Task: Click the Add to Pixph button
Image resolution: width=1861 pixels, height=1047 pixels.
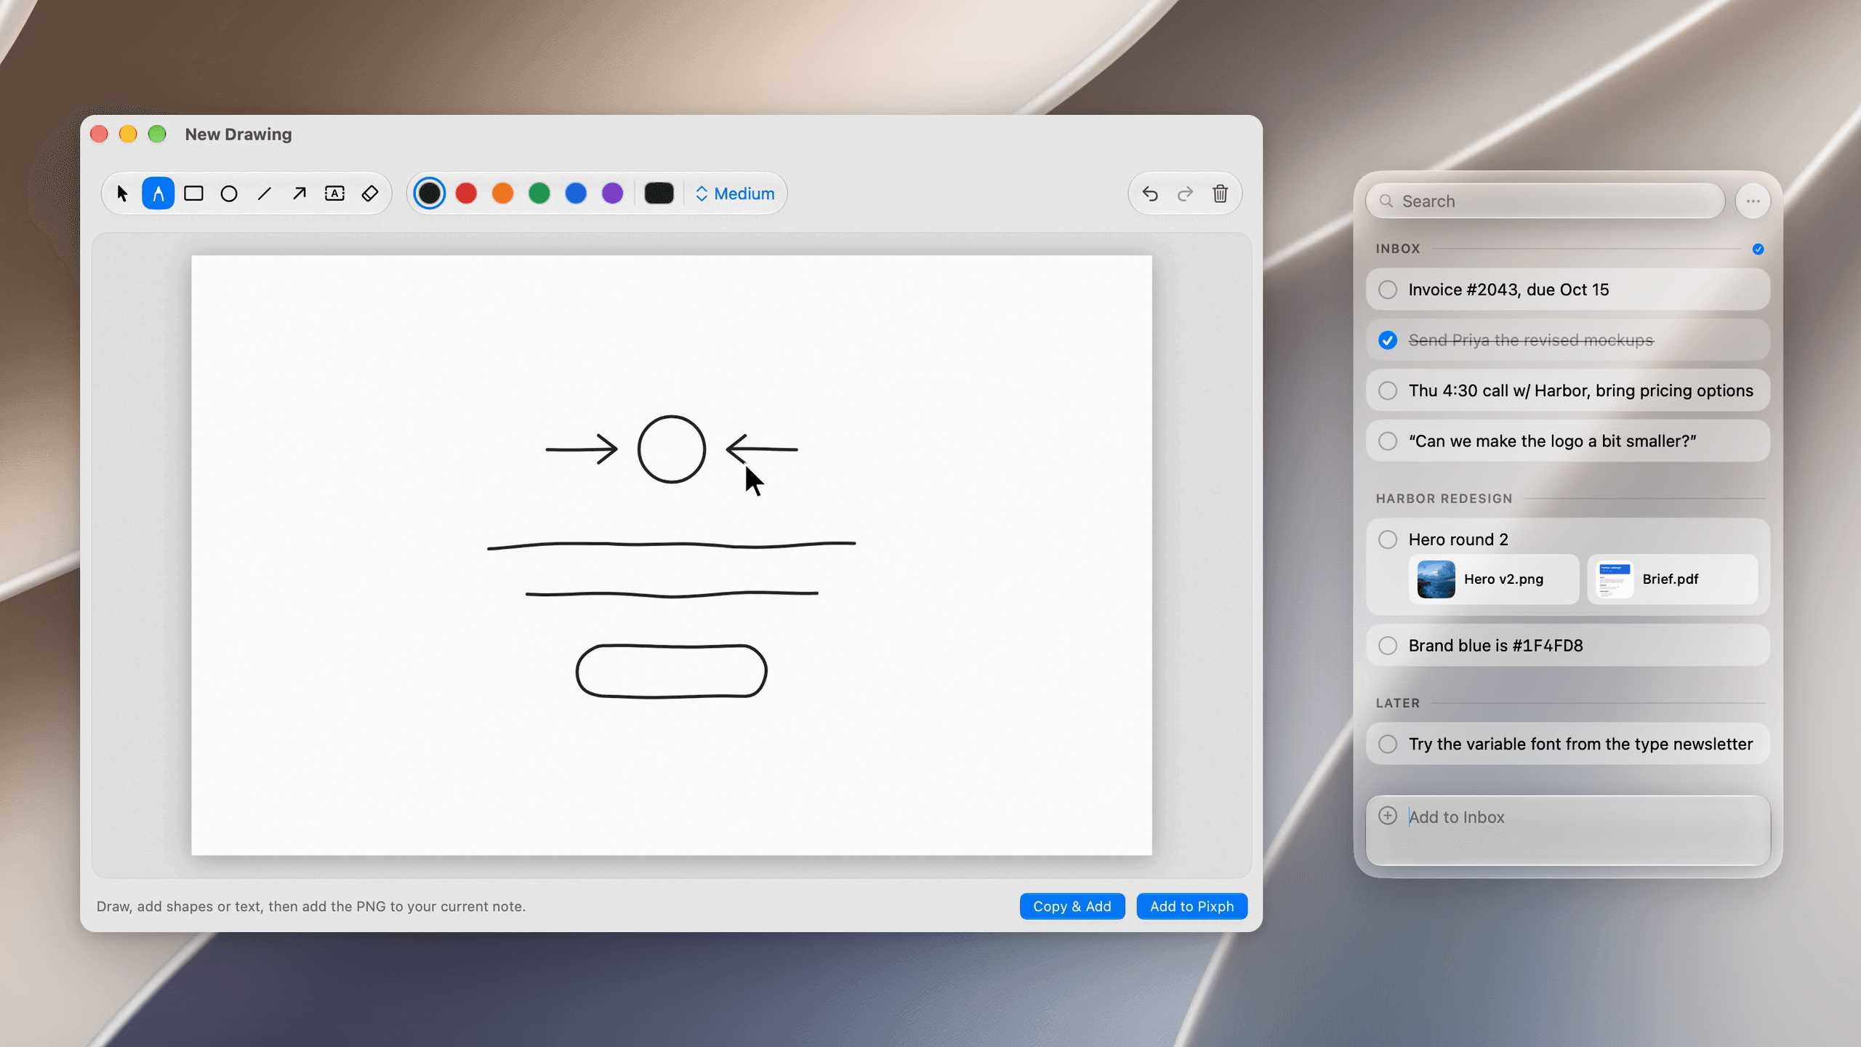Action: [x=1191, y=906]
